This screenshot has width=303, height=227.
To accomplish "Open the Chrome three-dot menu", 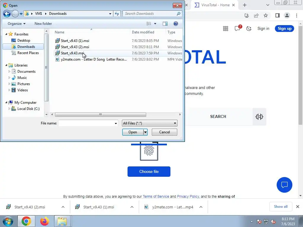I will pos(296,15).
